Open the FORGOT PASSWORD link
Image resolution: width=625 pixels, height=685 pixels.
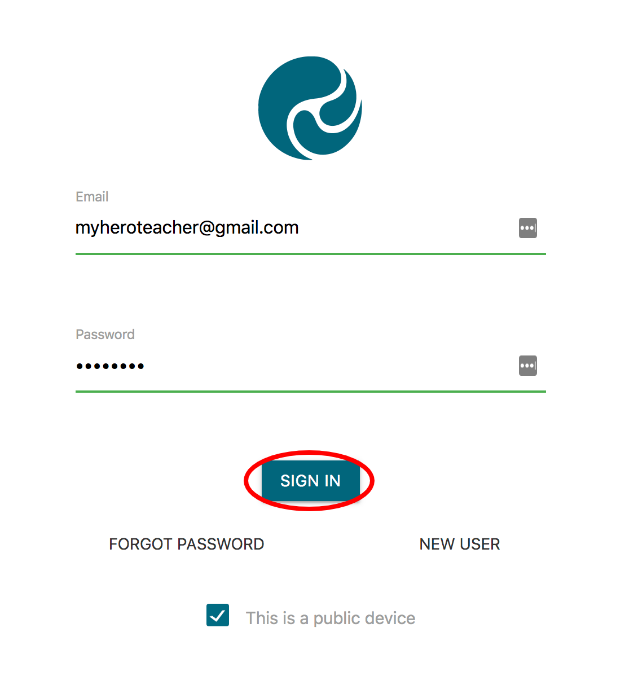point(187,544)
